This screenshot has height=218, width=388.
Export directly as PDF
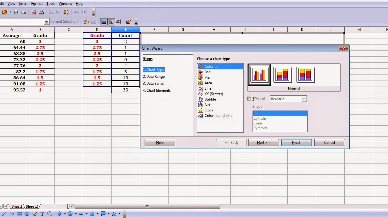click(34, 12)
